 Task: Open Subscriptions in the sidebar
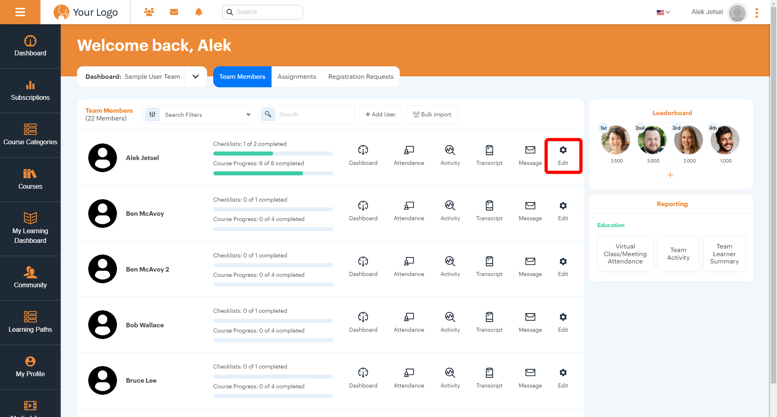[30, 91]
